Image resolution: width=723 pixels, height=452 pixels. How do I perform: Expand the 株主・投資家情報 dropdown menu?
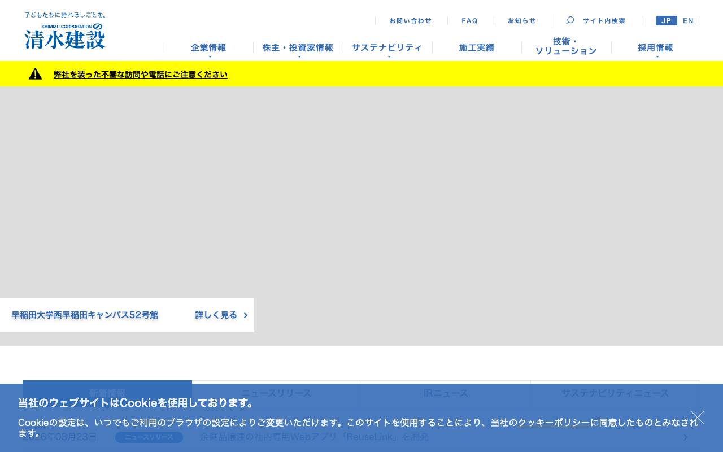click(298, 47)
